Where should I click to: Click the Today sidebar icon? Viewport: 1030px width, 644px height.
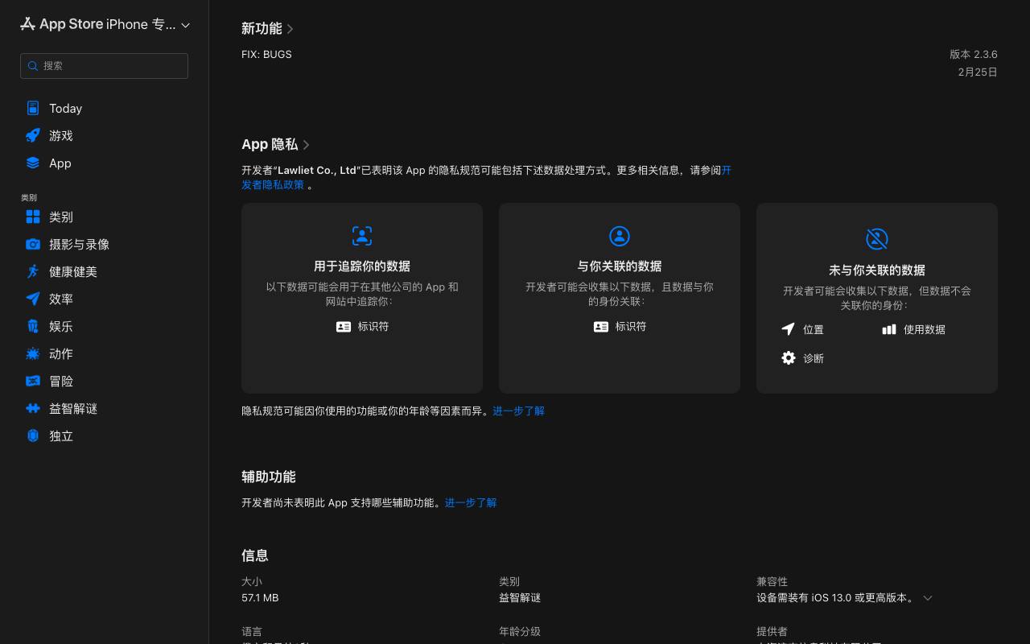33,108
